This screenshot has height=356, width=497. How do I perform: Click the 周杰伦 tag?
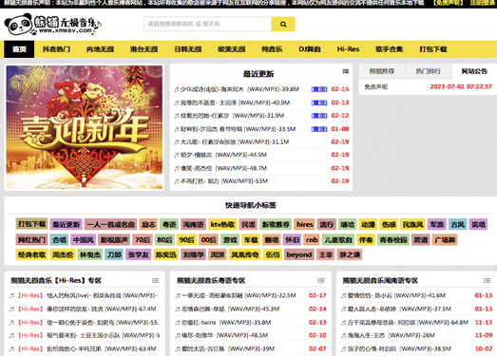click(x=63, y=254)
